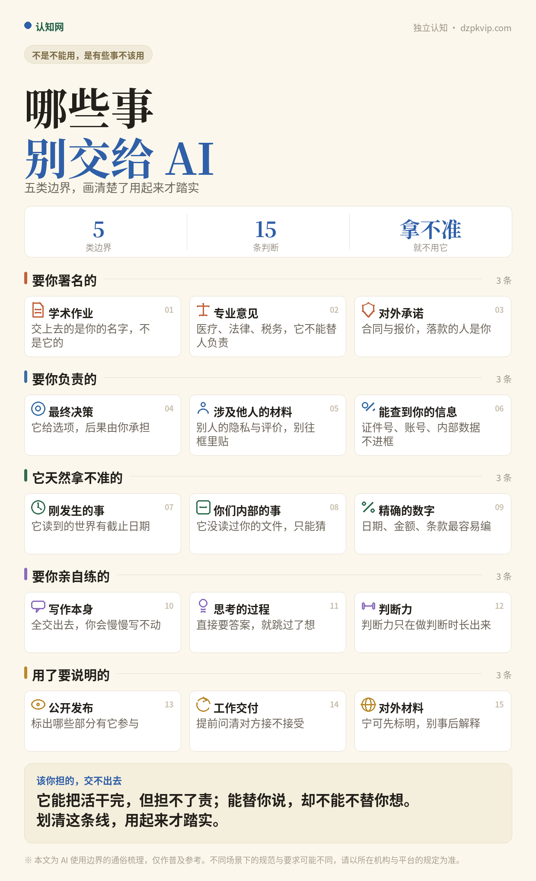The image size is (536, 881).
Task: Click the 用了要说明的 section heading
Action: click(71, 675)
